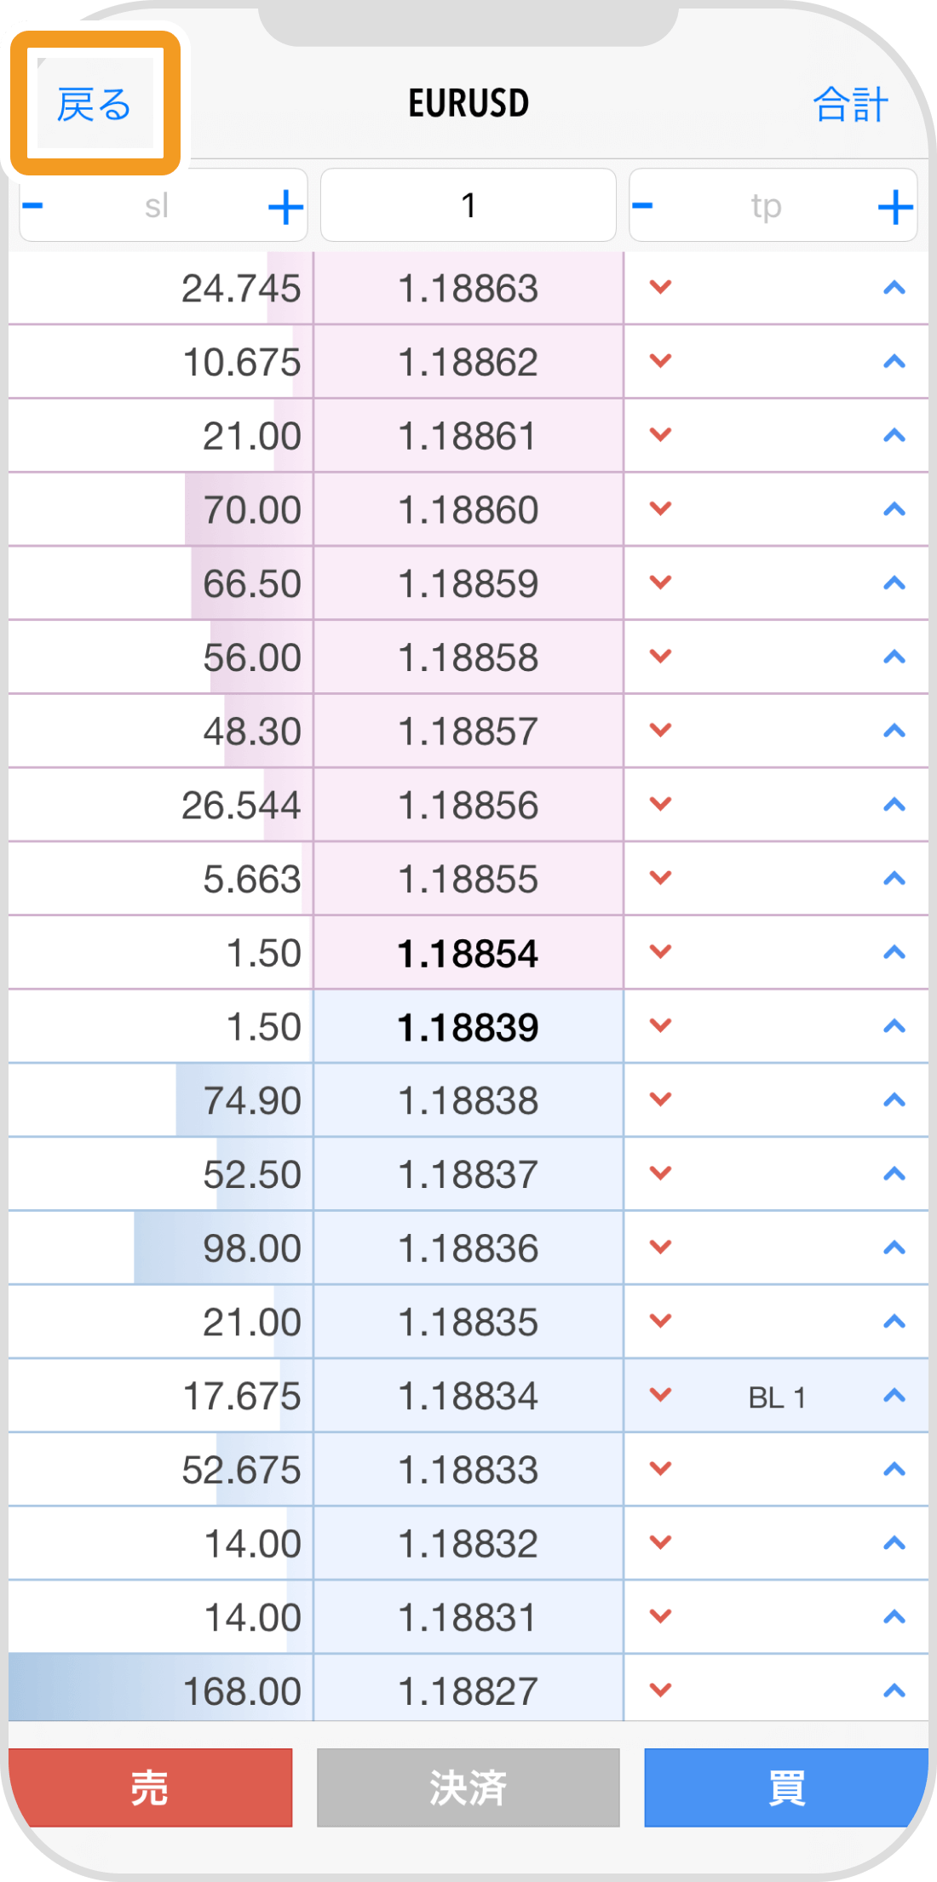Viewport: 937px width, 1882px height.
Task: Tap the take-profit (tp) plus icon
Action: (x=895, y=207)
